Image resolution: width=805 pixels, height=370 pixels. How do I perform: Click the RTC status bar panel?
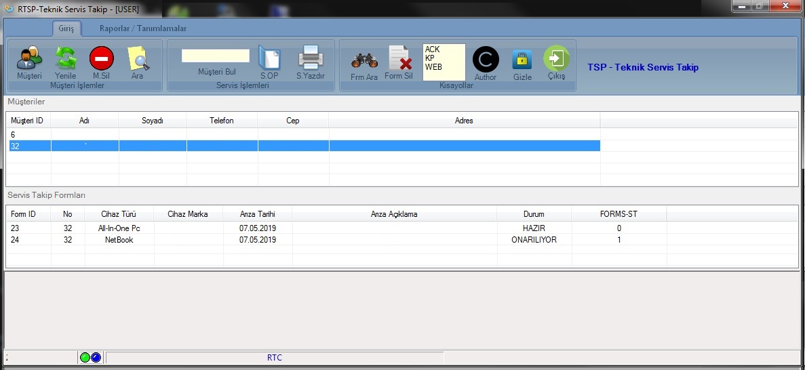point(275,358)
